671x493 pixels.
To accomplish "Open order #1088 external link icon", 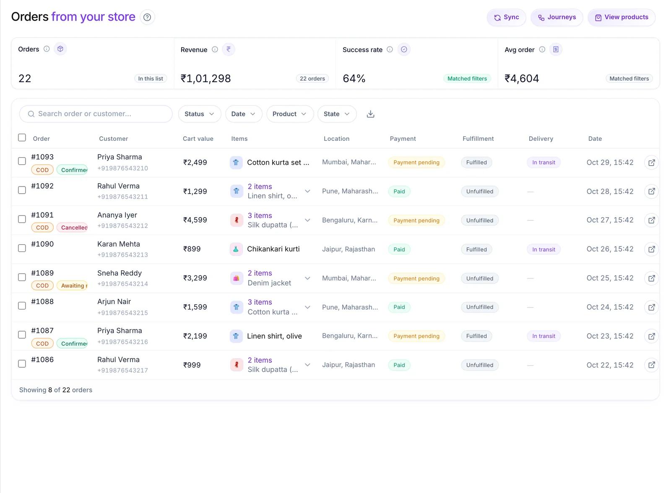I will [651, 307].
